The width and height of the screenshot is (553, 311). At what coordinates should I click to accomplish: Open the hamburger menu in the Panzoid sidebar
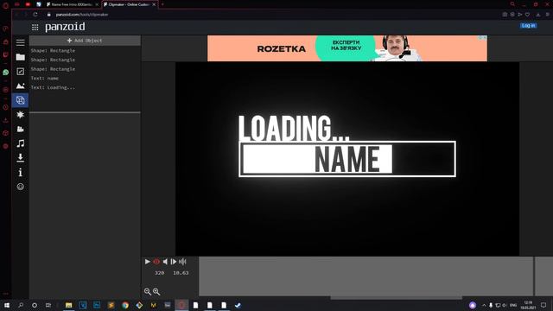pyautogui.click(x=21, y=42)
